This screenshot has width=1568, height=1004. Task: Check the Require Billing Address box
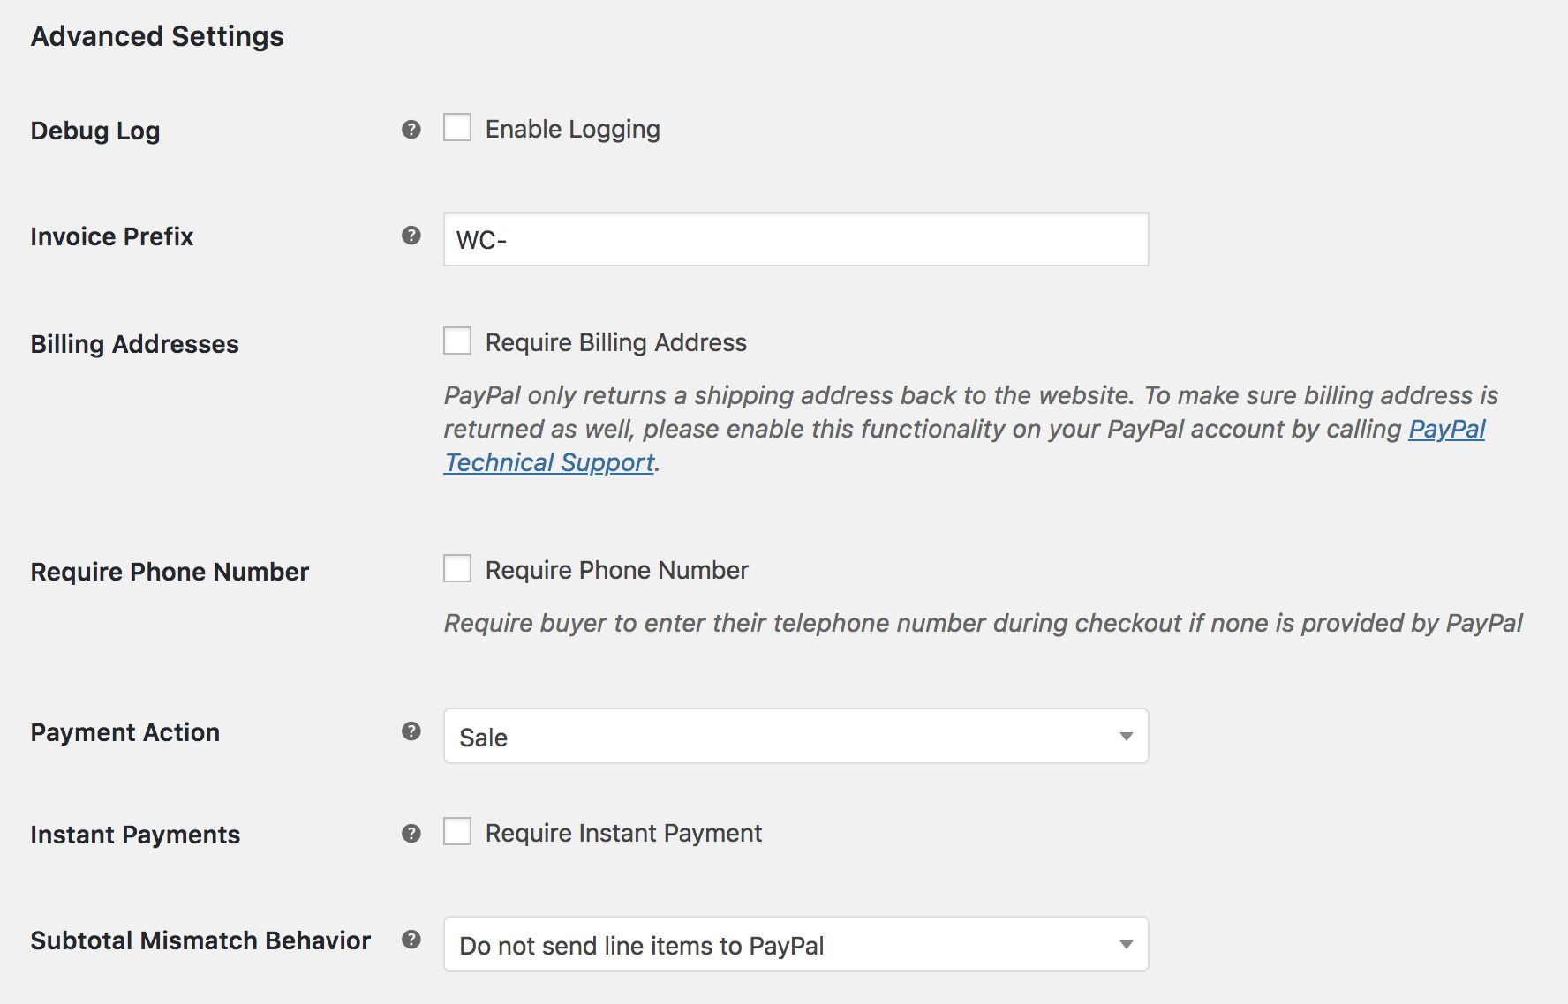457,341
